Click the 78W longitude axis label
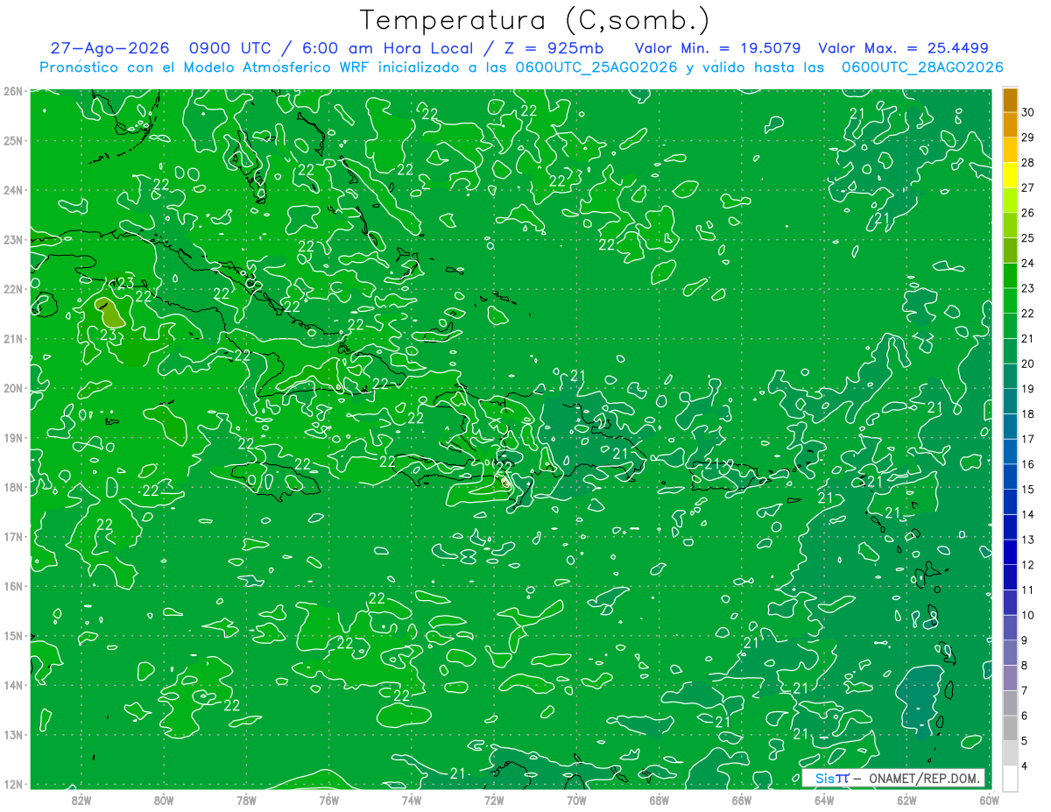This screenshot has width=1051, height=812. 246,800
